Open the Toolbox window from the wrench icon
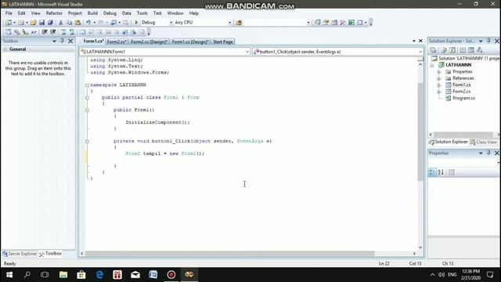Image resolution: width=501 pixels, height=282 pixels. pos(343,23)
